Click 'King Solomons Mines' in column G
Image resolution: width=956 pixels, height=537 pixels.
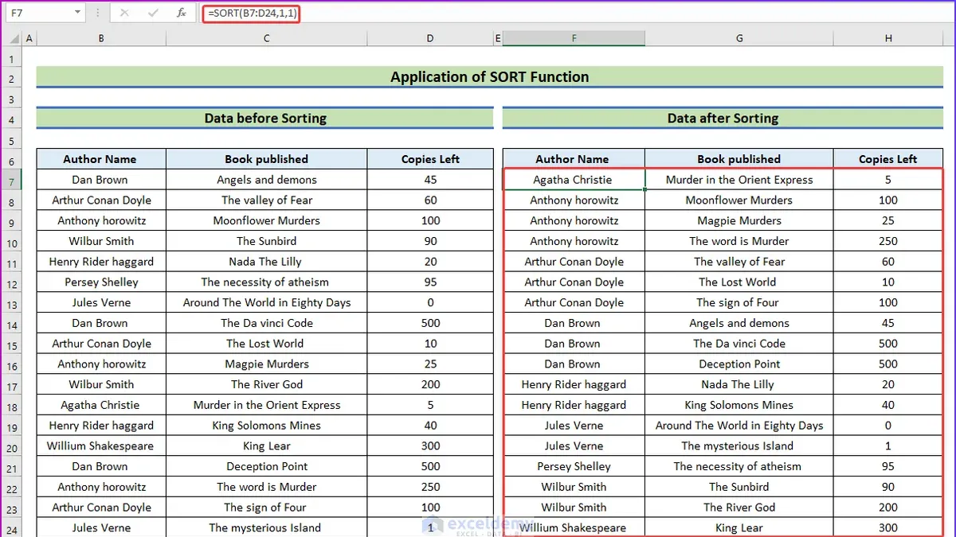[x=739, y=405]
